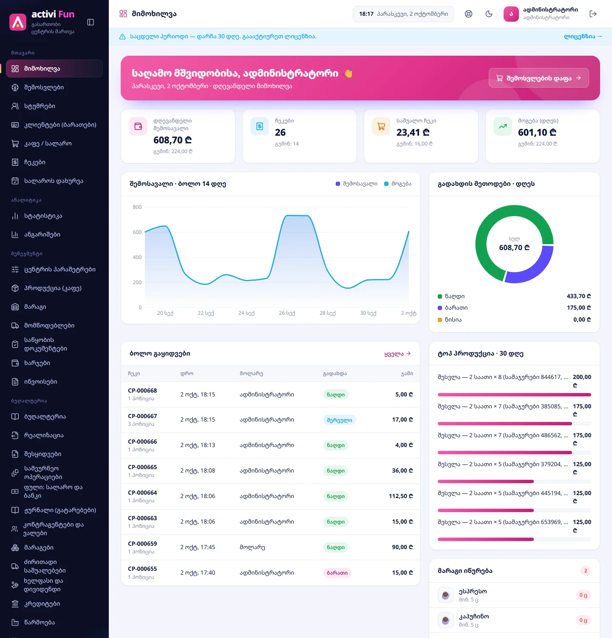Click wallet icon on today's revenue card
Viewport: 612px width, 638px height.
click(138, 126)
